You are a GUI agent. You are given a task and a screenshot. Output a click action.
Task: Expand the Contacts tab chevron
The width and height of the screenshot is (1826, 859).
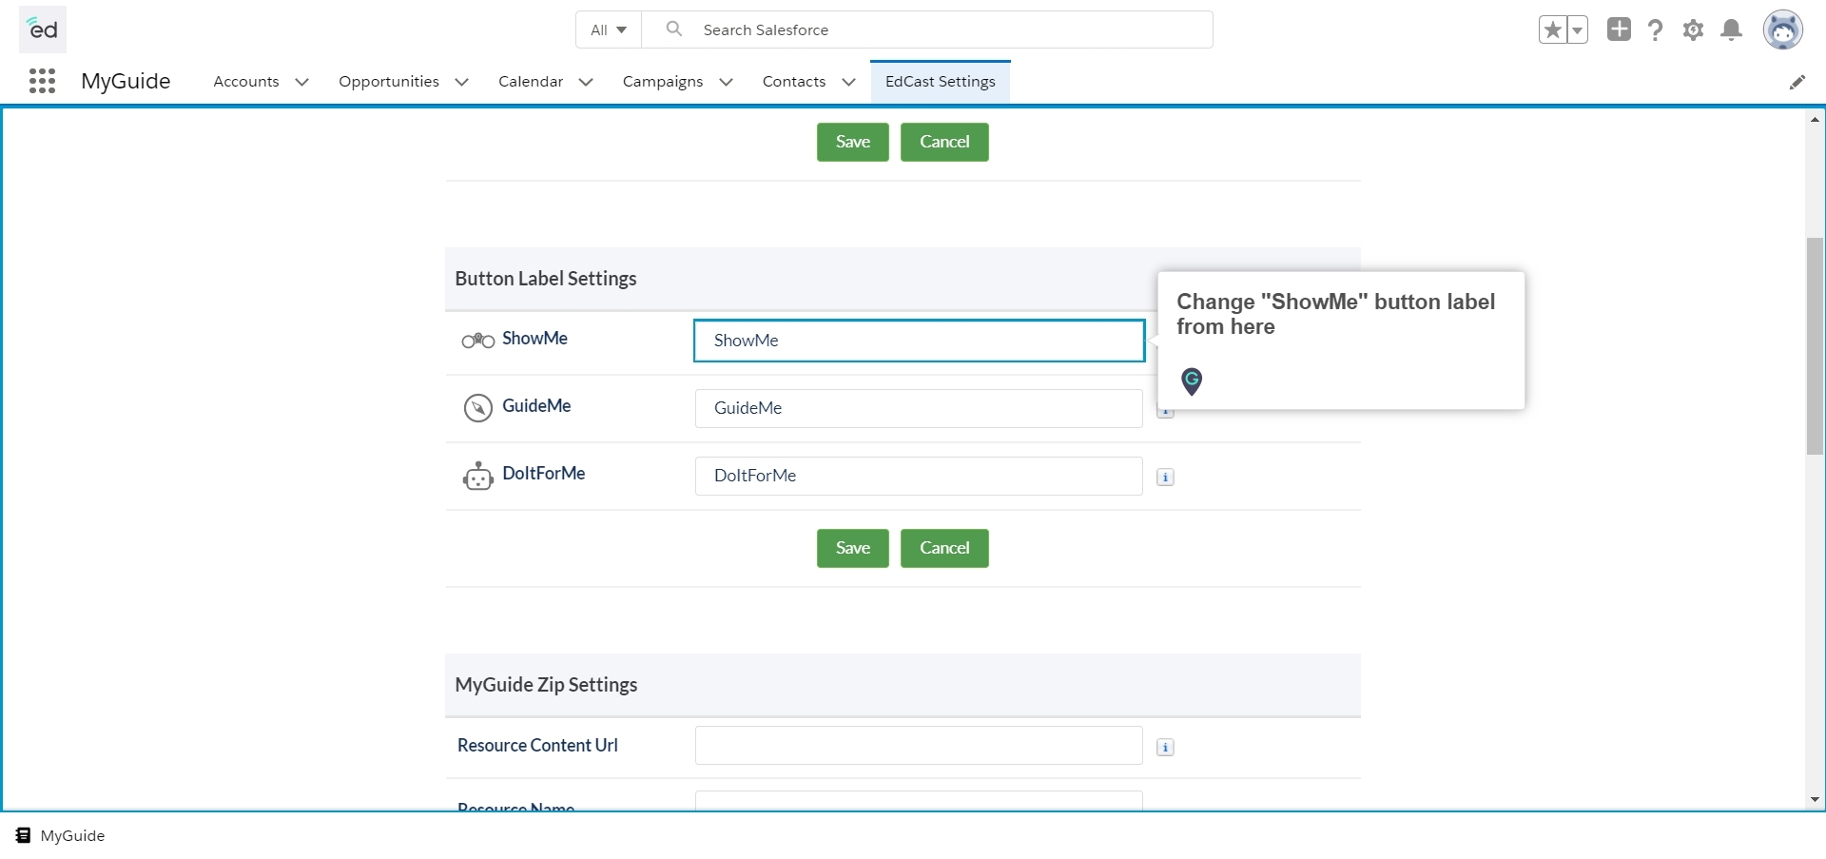point(849,82)
